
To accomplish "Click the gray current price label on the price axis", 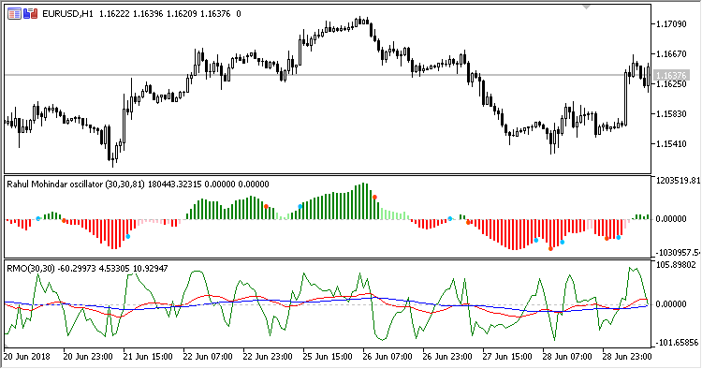I will 671,75.
